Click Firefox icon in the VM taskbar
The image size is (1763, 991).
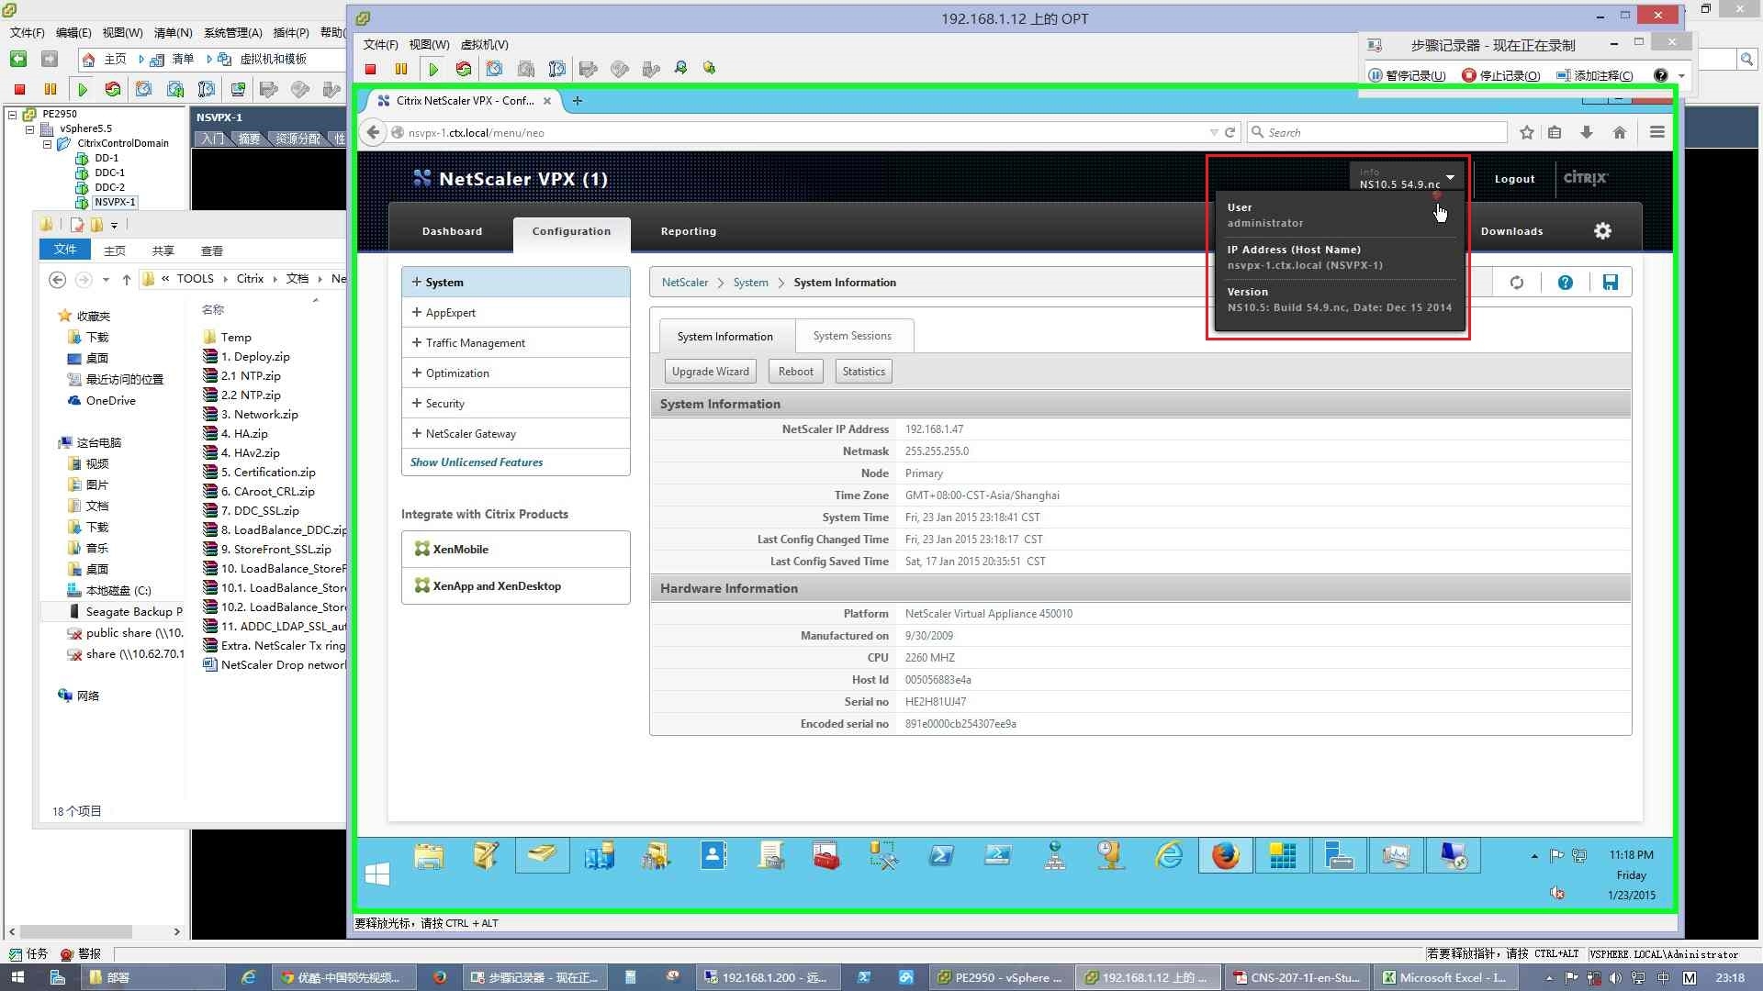click(x=1225, y=856)
